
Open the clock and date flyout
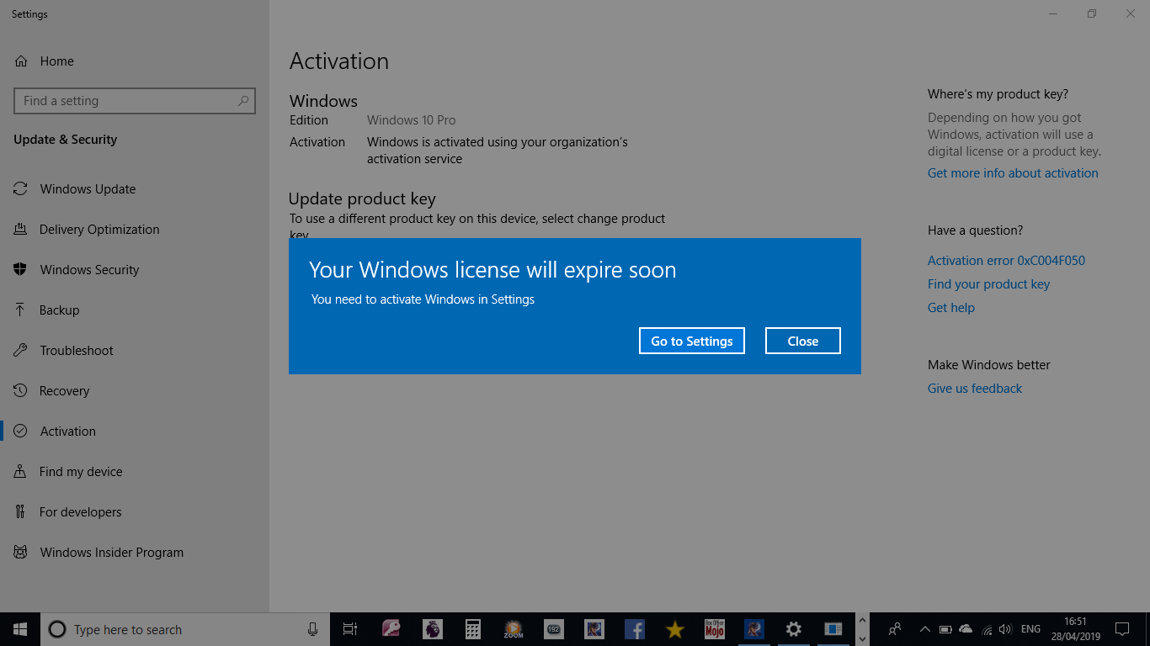point(1075,629)
